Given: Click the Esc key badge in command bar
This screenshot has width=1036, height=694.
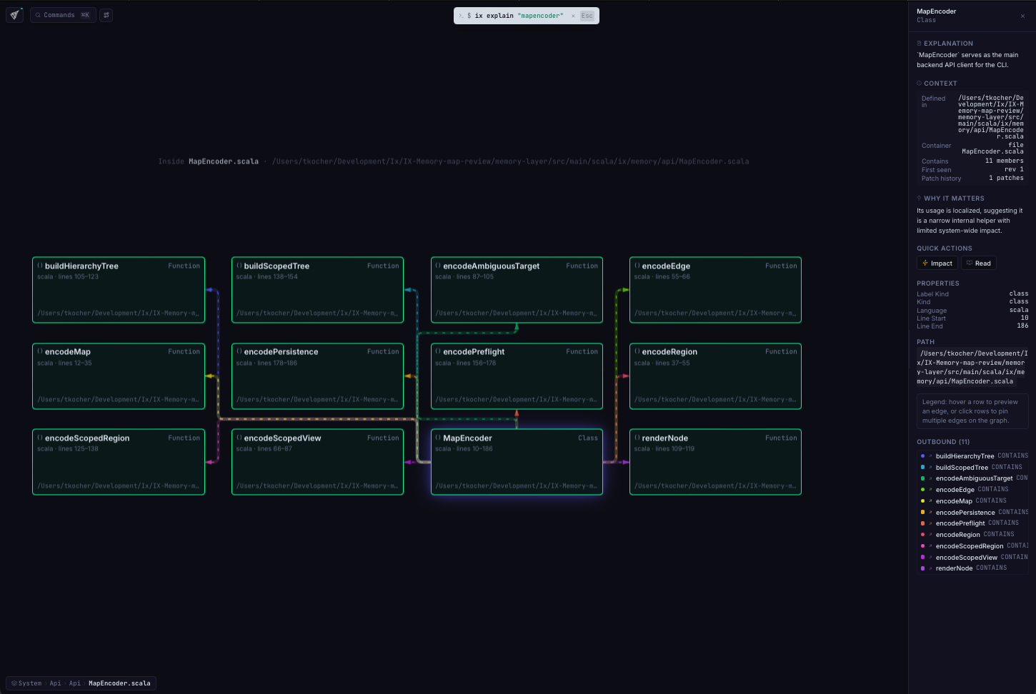Looking at the screenshot, I should point(587,16).
